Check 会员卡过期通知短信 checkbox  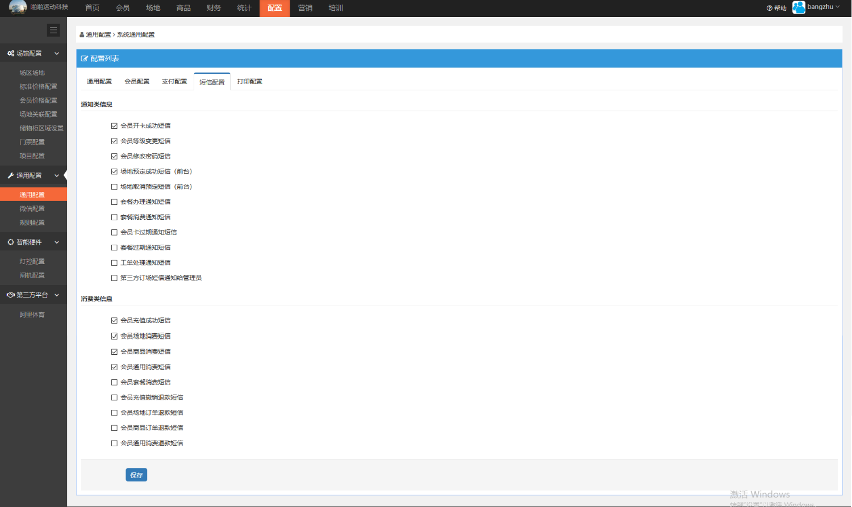(x=114, y=232)
